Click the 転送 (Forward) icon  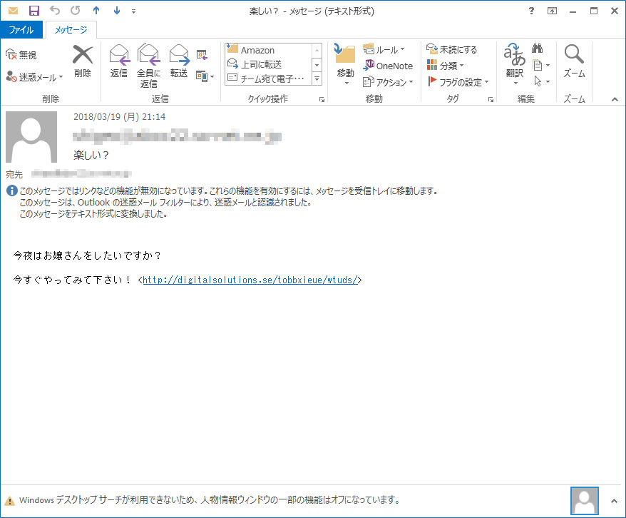(x=179, y=56)
